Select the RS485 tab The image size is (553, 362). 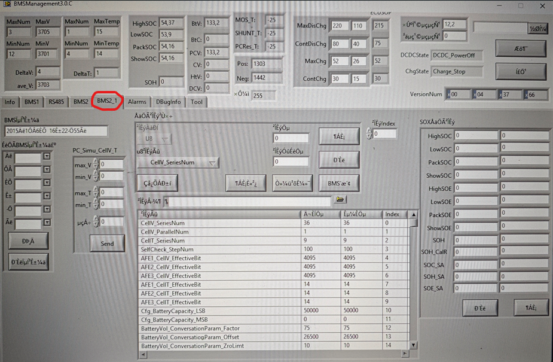pos(56,102)
